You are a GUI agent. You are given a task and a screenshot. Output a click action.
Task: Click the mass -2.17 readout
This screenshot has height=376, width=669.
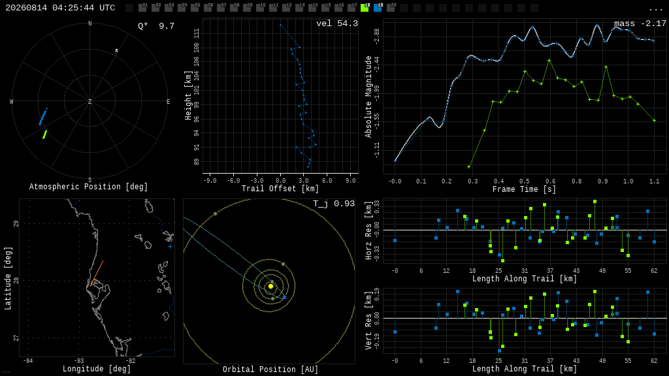coord(640,23)
